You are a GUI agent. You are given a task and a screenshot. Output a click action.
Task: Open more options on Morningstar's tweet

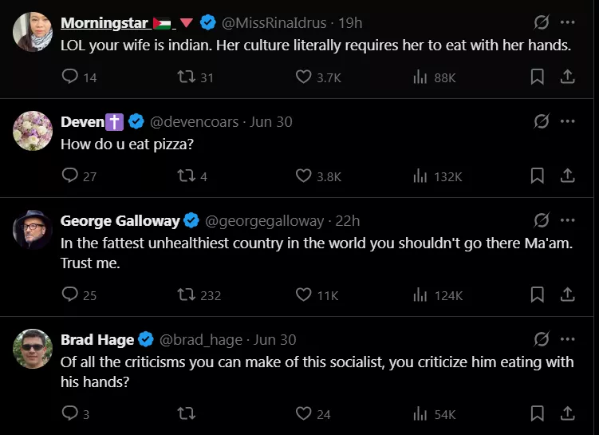pos(568,22)
